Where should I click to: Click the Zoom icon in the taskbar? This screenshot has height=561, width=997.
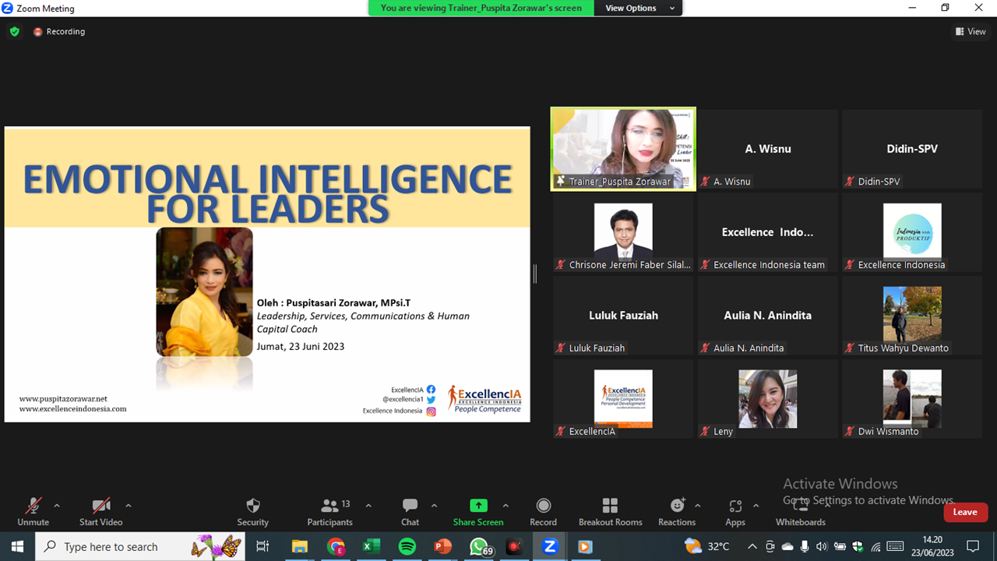coord(550,546)
